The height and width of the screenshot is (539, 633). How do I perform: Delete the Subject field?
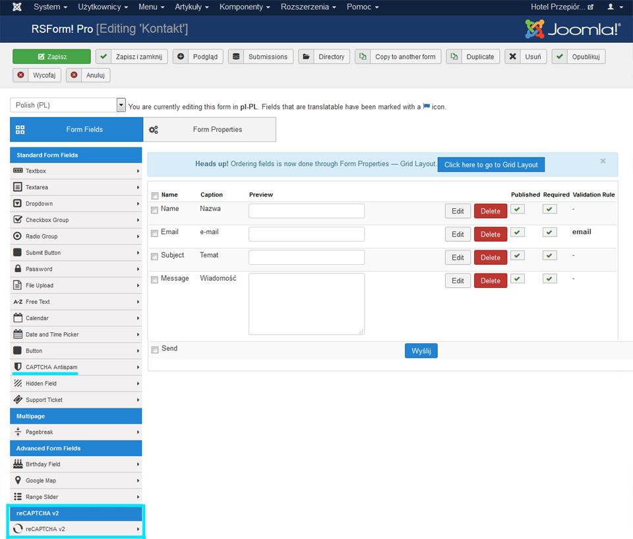pos(491,258)
